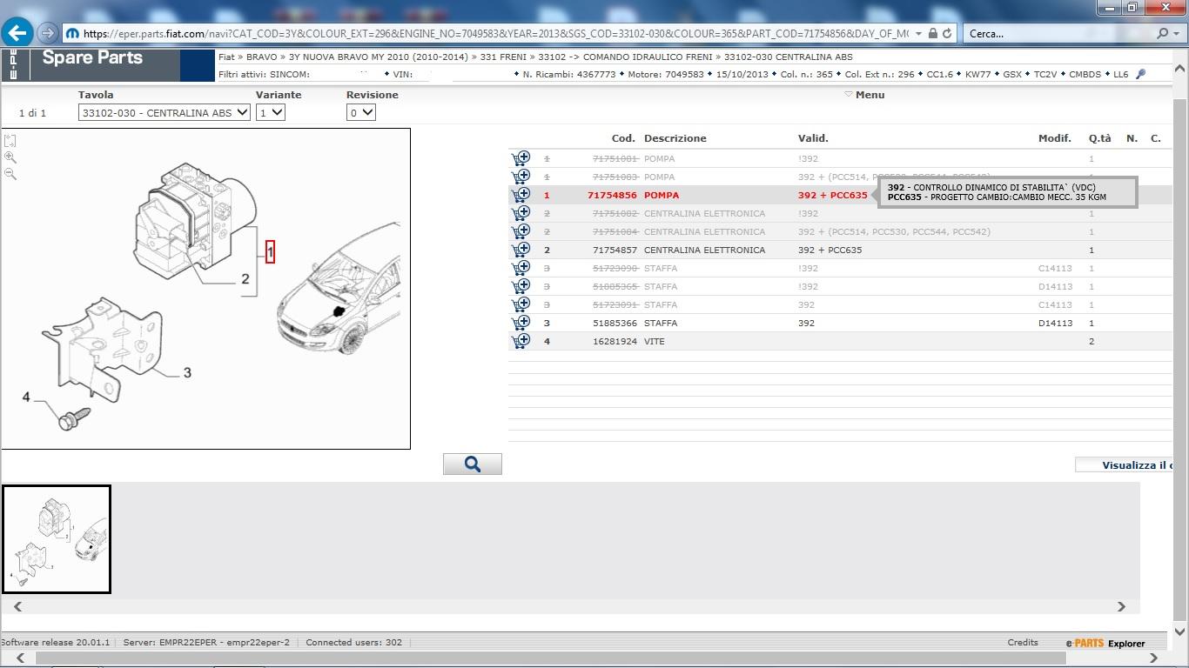Click the fit-to-frame icon on the diagram
The image size is (1189, 668).
coord(10,140)
